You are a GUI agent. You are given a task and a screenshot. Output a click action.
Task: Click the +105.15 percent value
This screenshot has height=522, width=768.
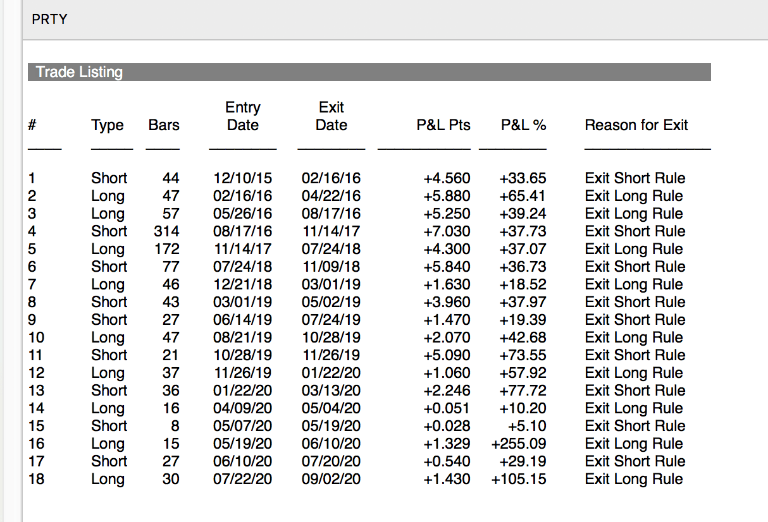[519, 479]
